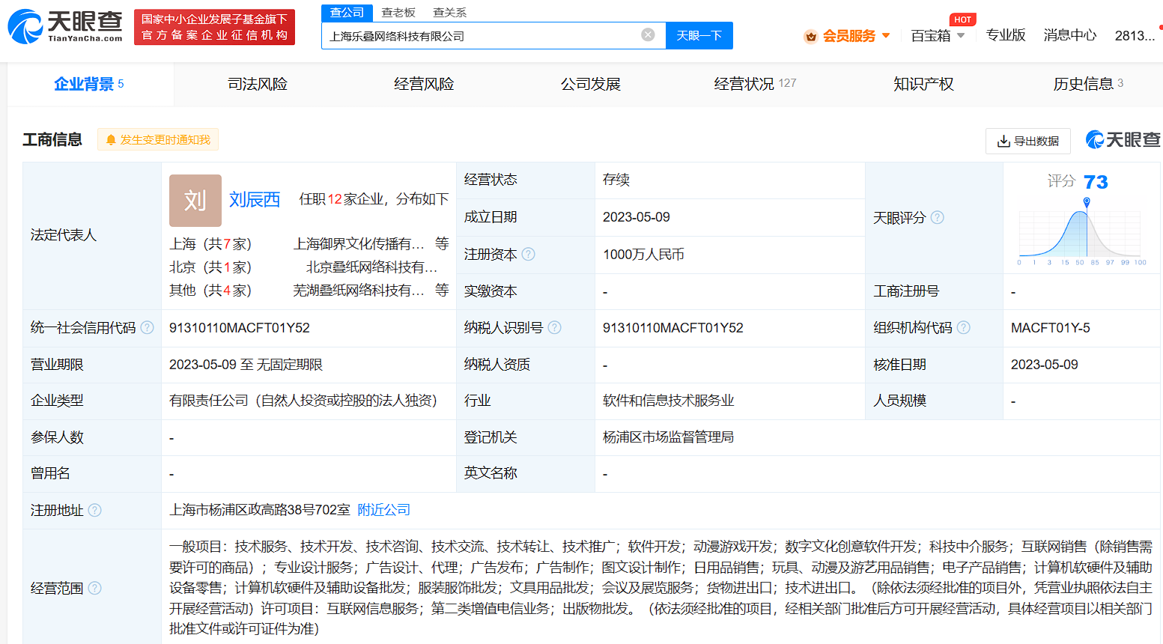Click 等 after the 上海御界文化传播有... entry
Screen dimensions: 1163x644
(x=442, y=243)
